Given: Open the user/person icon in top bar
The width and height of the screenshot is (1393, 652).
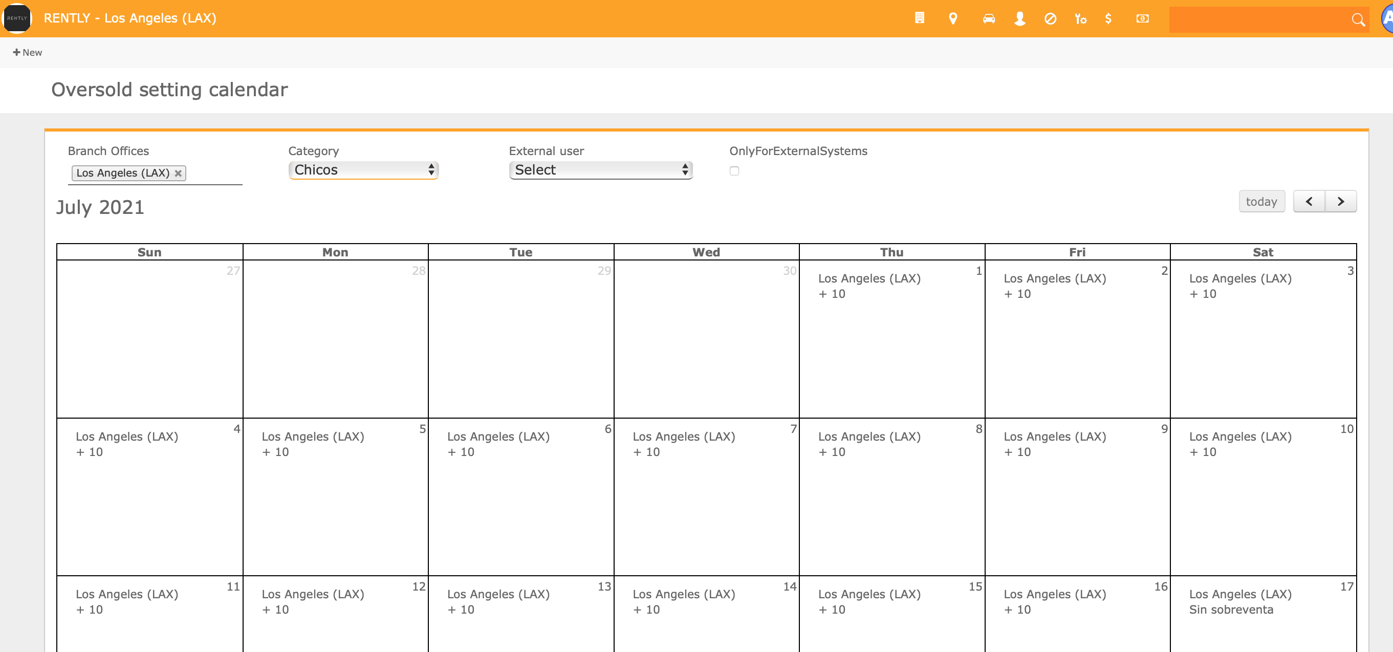Looking at the screenshot, I should click(x=1020, y=18).
